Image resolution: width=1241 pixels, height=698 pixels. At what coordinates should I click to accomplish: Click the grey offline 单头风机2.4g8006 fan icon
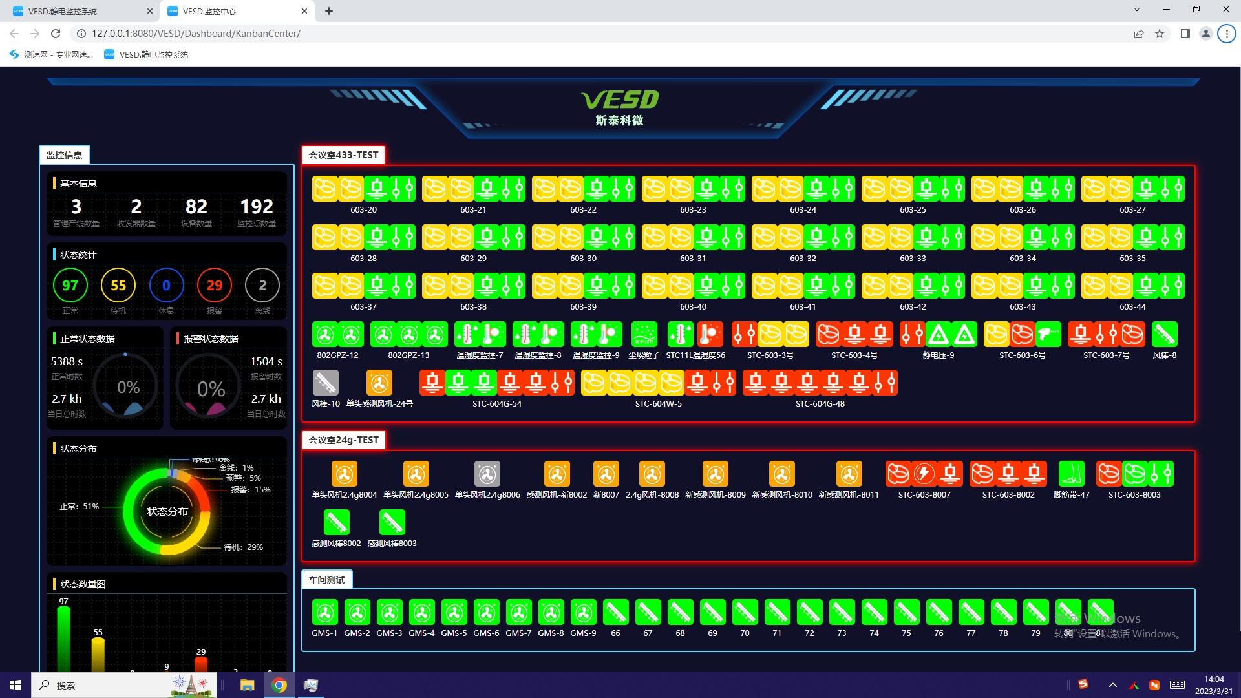487,474
